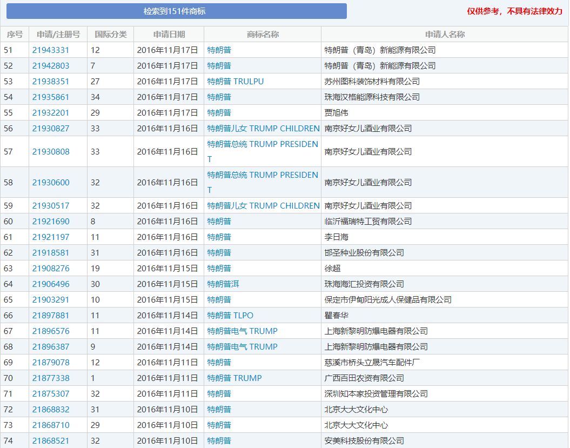Select applicant 苏州图科装饰材料有限公司
Screen dimensions: 570x448
click(x=372, y=81)
